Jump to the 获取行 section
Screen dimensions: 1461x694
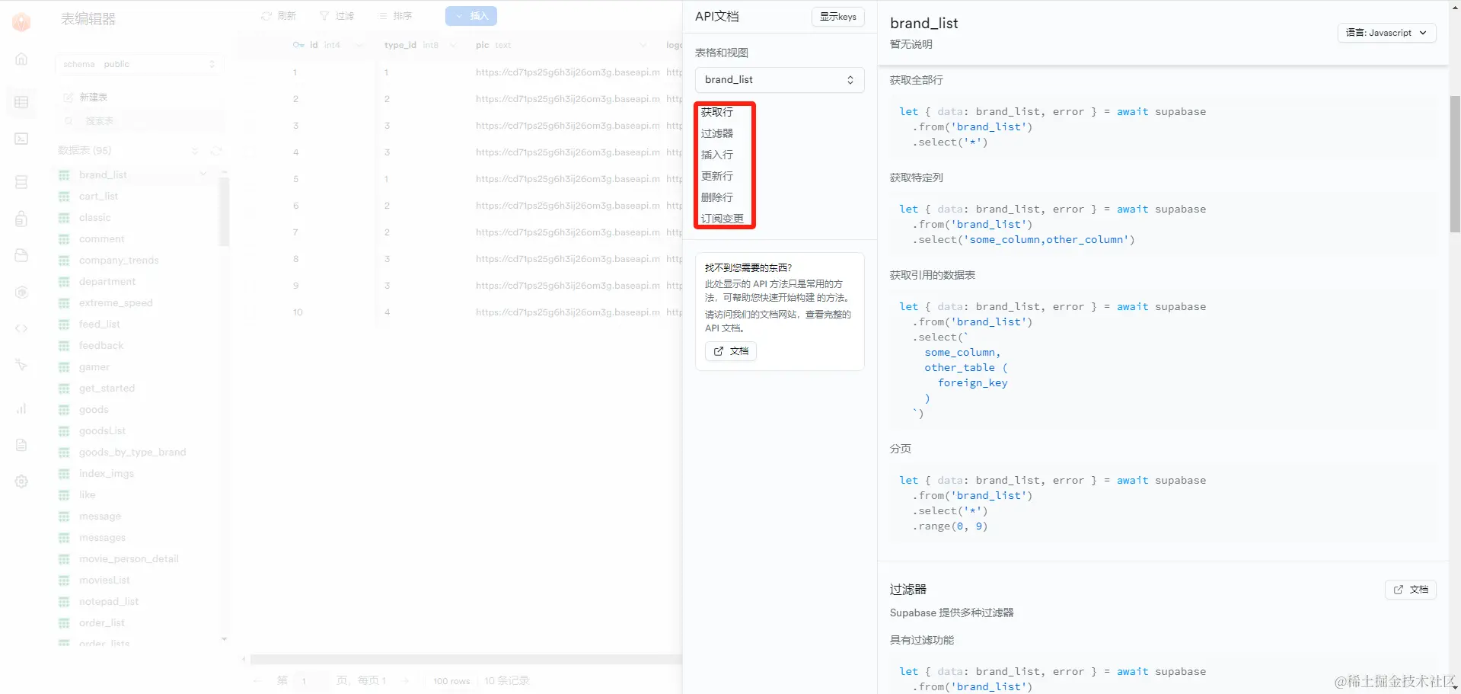pyautogui.click(x=717, y=112)
